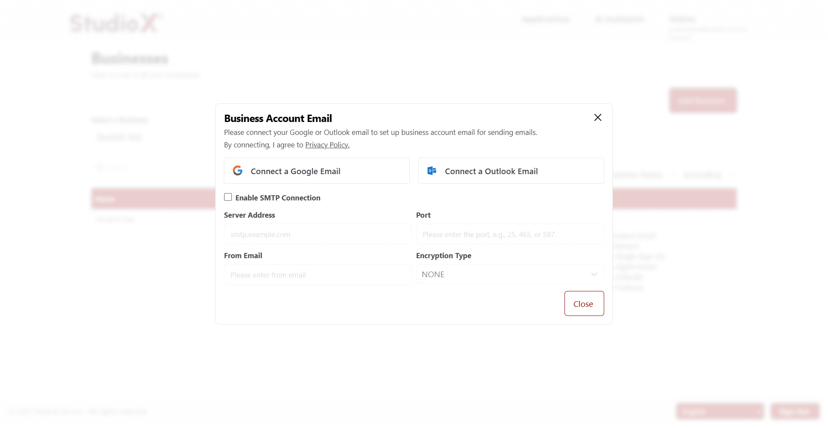
Task: Click a sort arrow in the background table header
Action: point(674,175)
